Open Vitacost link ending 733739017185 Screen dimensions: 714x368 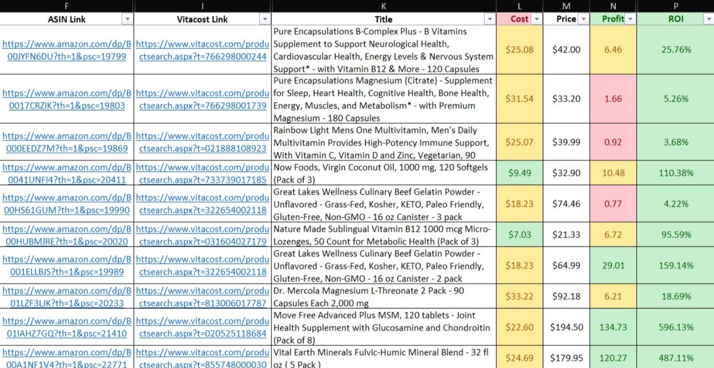pyautogui.click(x=202, y=173)
